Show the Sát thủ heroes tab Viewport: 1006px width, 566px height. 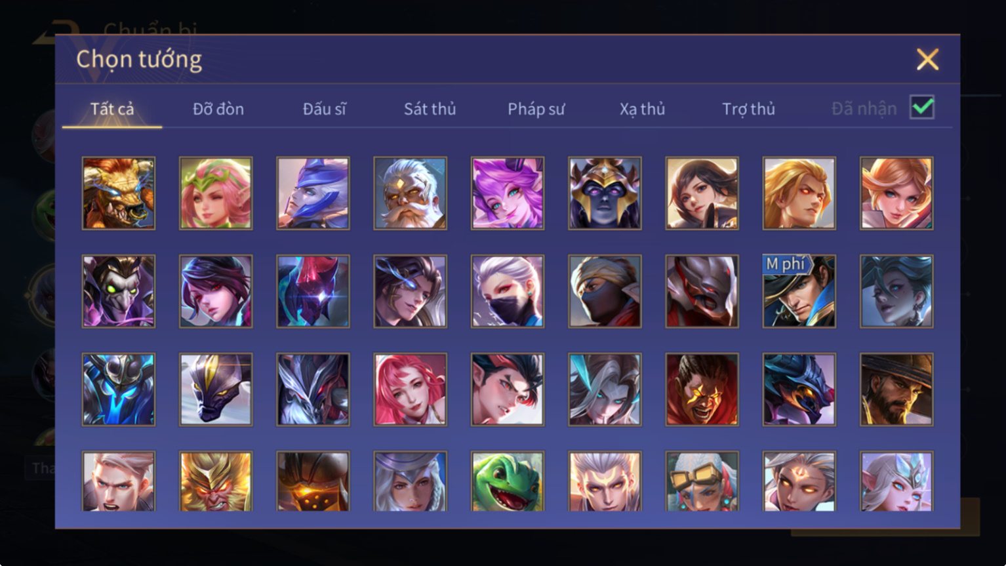pyautogui.click(x=430, y=109)
